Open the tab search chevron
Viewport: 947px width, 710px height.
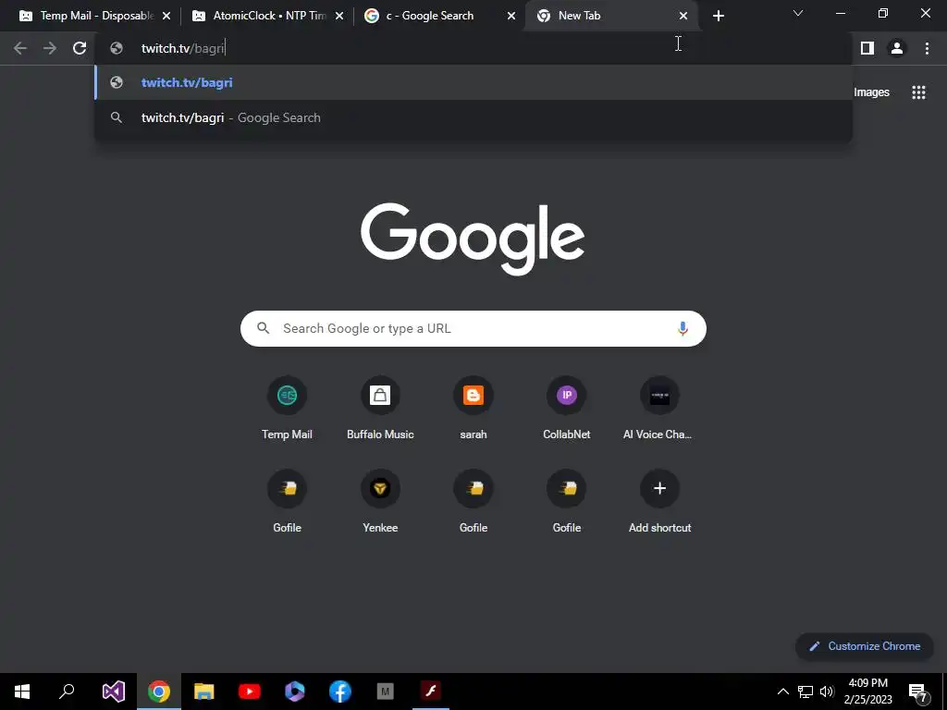point(798,13)
